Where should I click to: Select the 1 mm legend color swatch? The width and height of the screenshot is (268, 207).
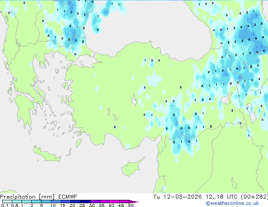(27, 202)
